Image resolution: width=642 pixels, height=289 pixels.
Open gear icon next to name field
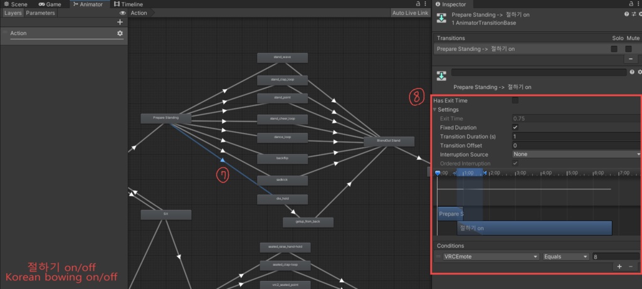click(639, 72)
